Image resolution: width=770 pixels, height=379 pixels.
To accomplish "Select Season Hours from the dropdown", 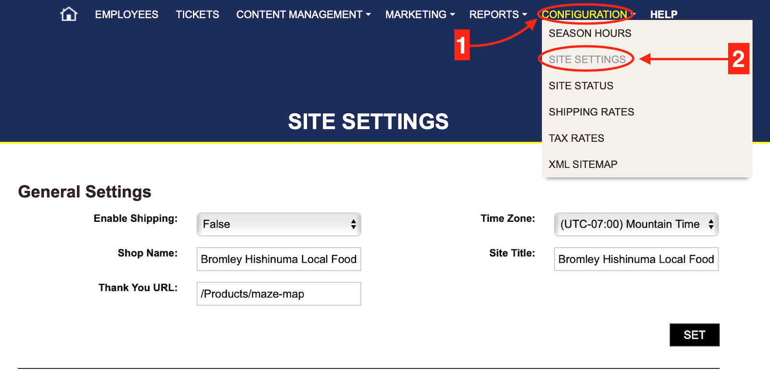I will click(x=590, y=33).
